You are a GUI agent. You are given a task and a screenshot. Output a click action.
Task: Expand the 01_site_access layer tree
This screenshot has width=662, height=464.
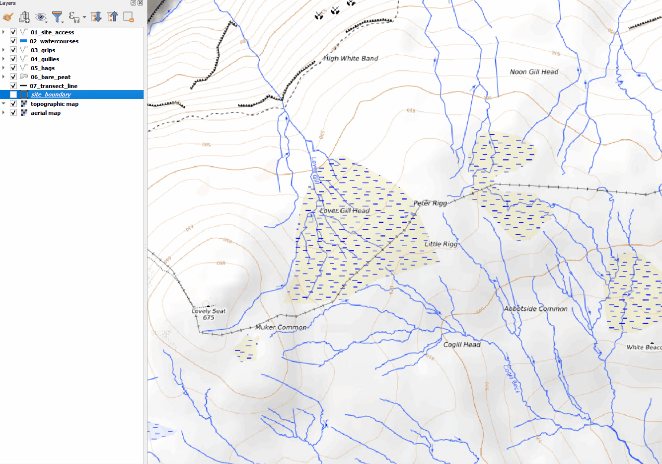click(3, 32)
